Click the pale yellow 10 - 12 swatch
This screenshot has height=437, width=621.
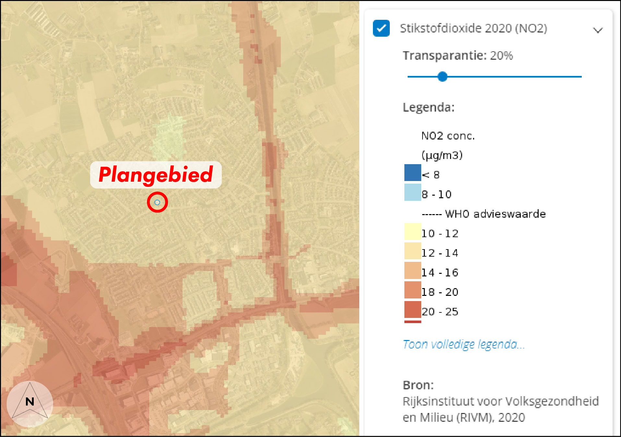click(x=412, y=231)
